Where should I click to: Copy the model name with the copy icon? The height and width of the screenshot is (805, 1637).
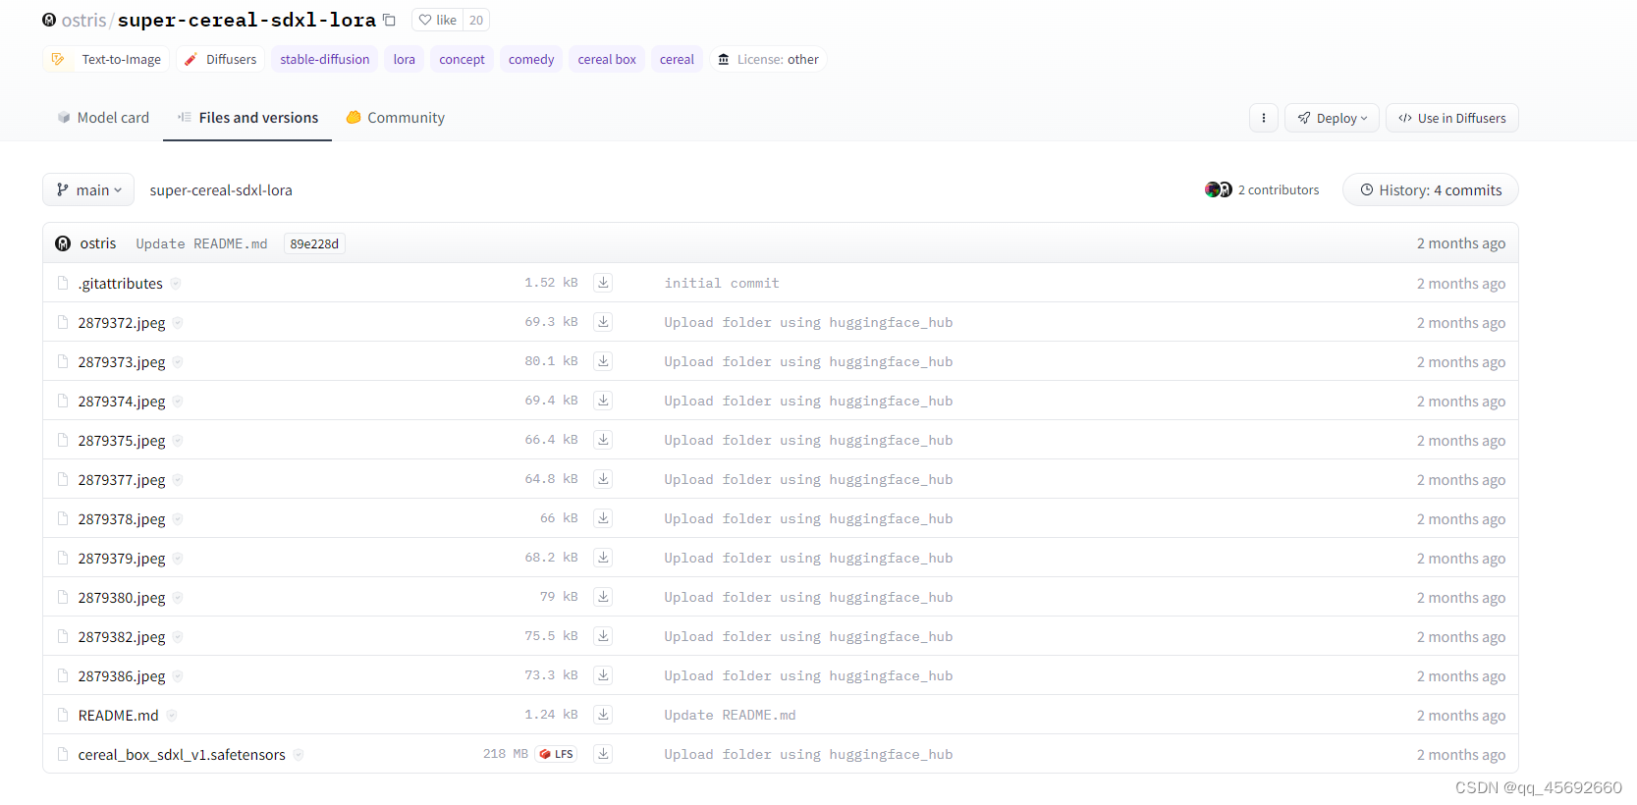(389, 20)
